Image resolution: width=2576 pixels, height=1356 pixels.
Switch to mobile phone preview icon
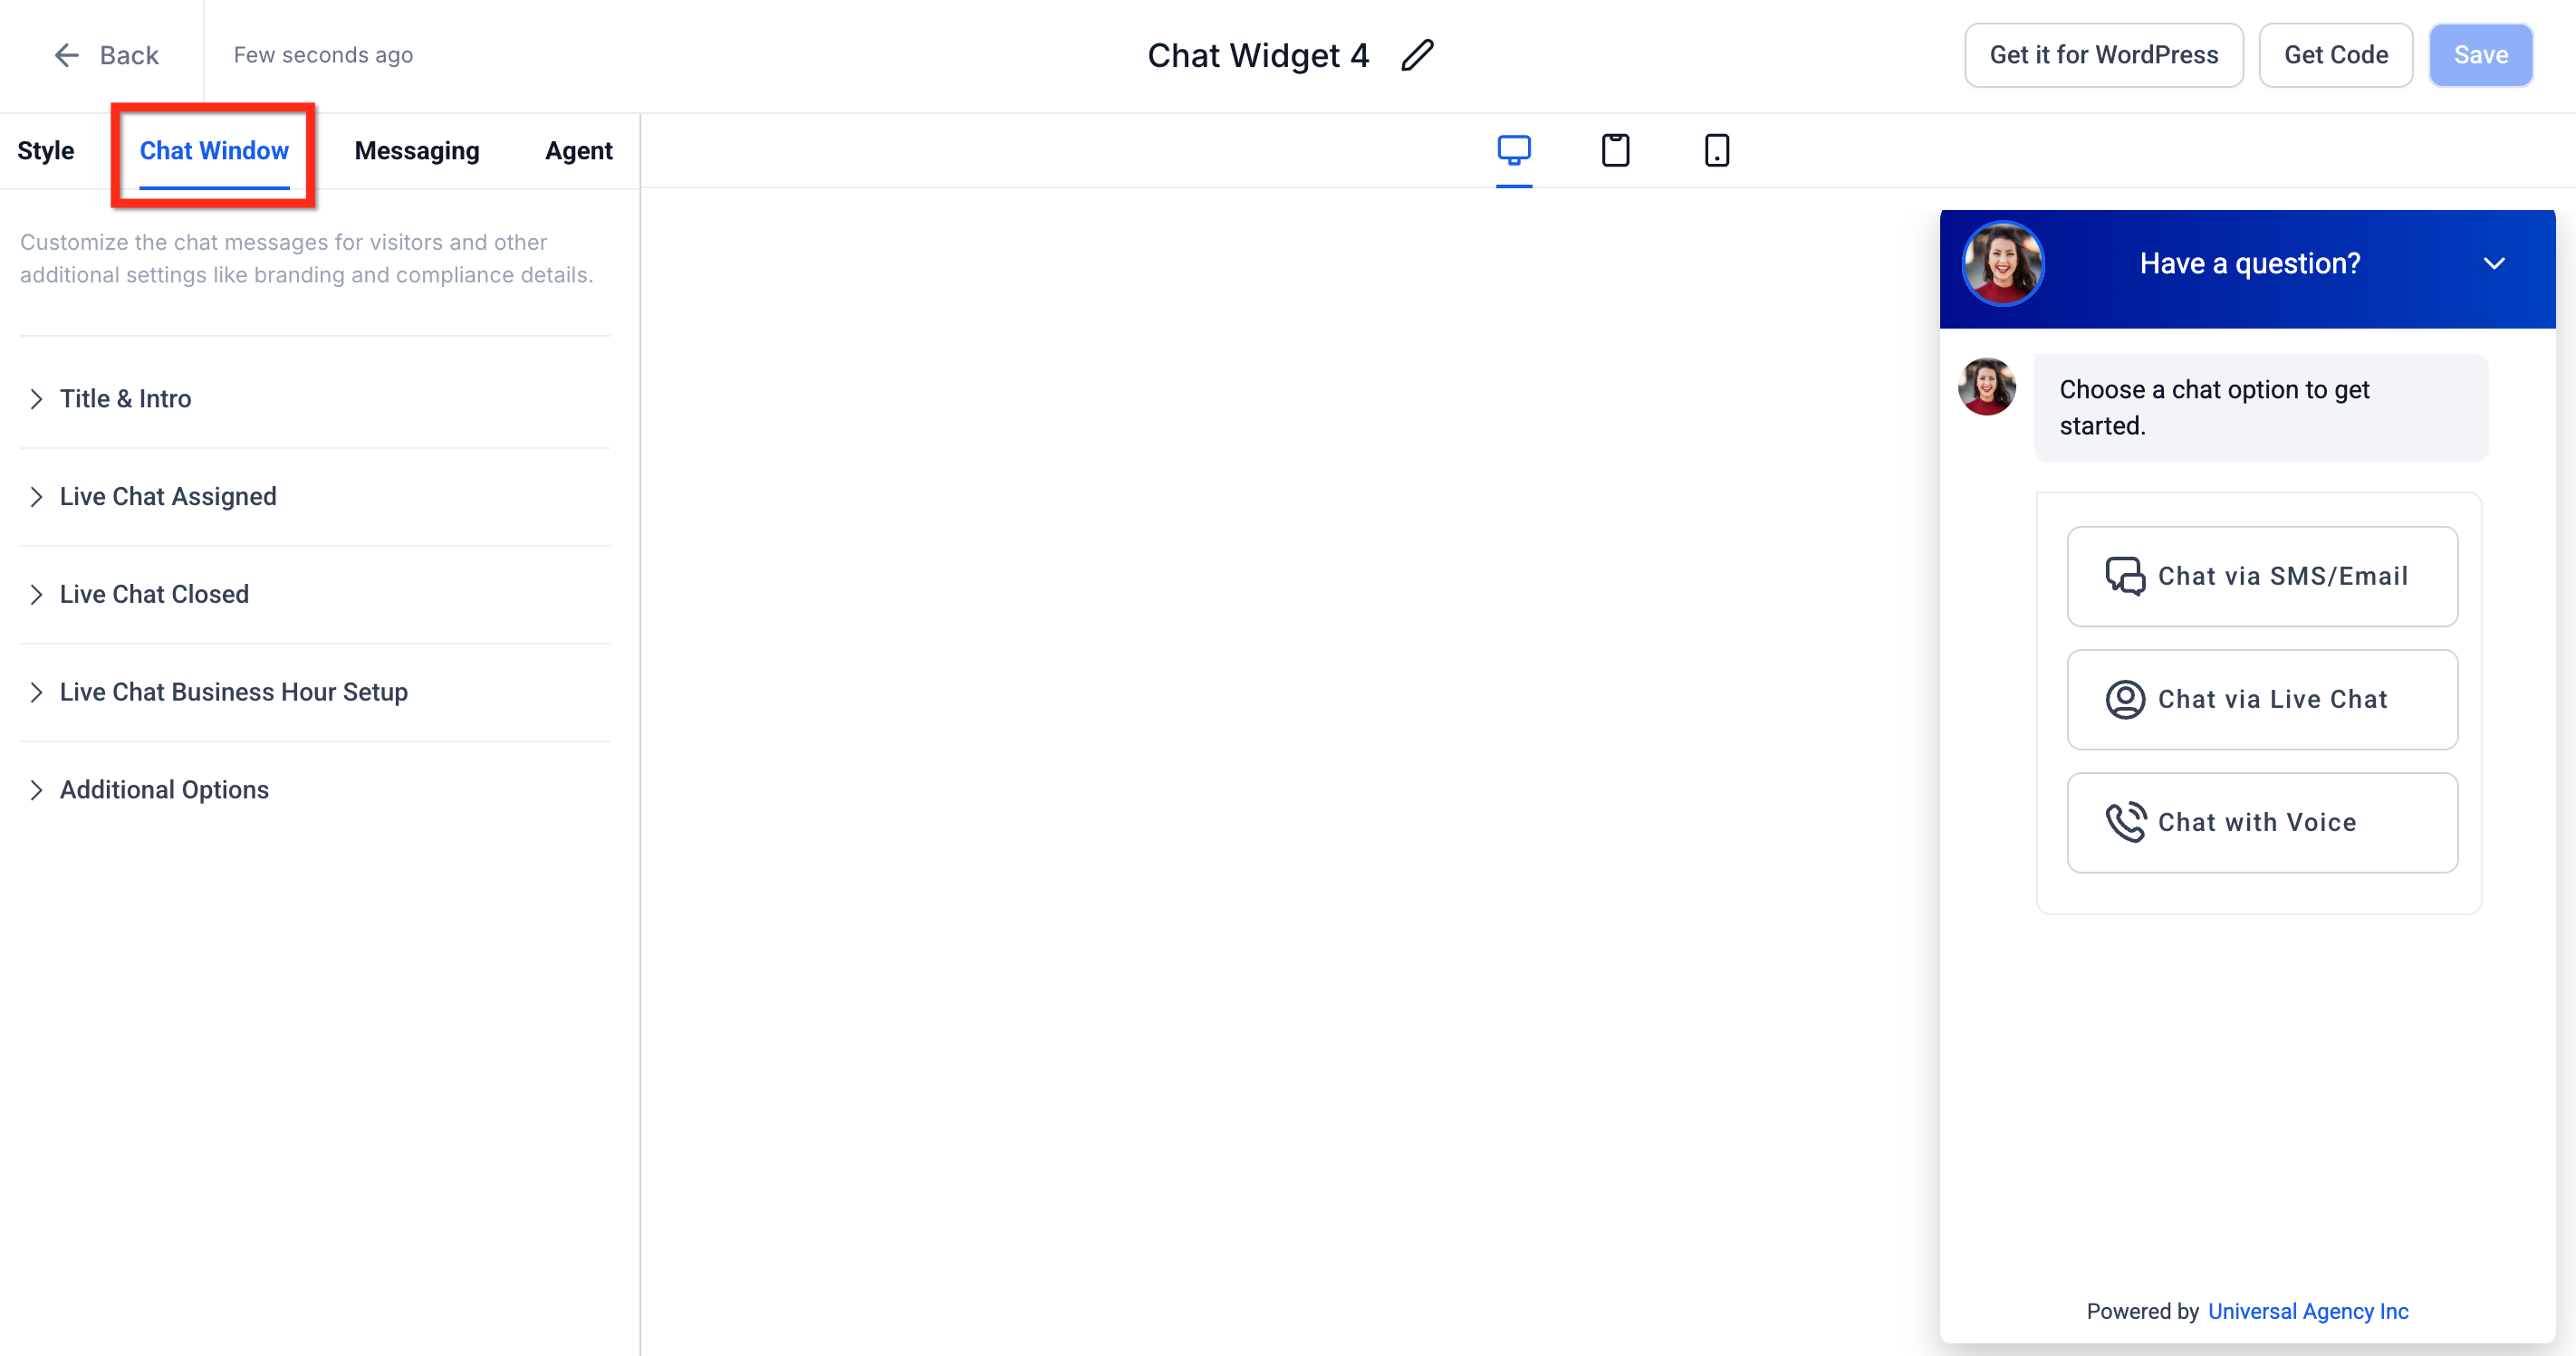point(1716,151)
